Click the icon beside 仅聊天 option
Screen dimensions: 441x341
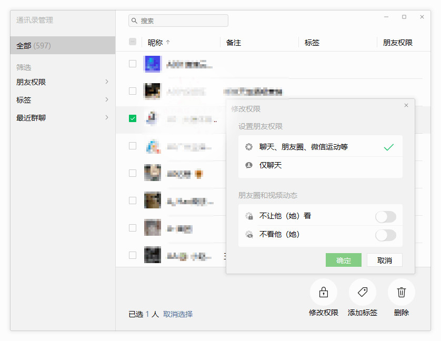pyautogui.click(x=249, y=165)
